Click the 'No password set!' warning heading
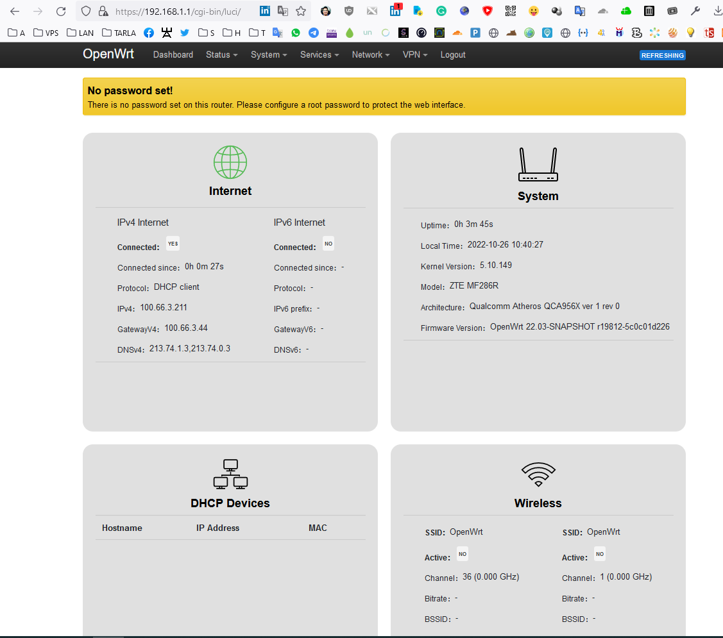This screenshot has height=638, width=723. 130,91
